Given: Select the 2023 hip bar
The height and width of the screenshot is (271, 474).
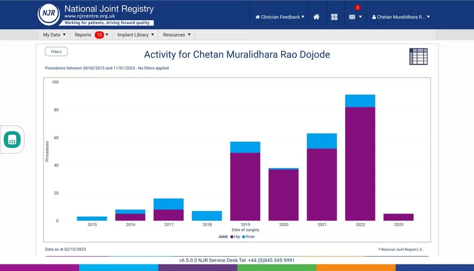Looking at the screenshot, I should click(x=399, y=217).
